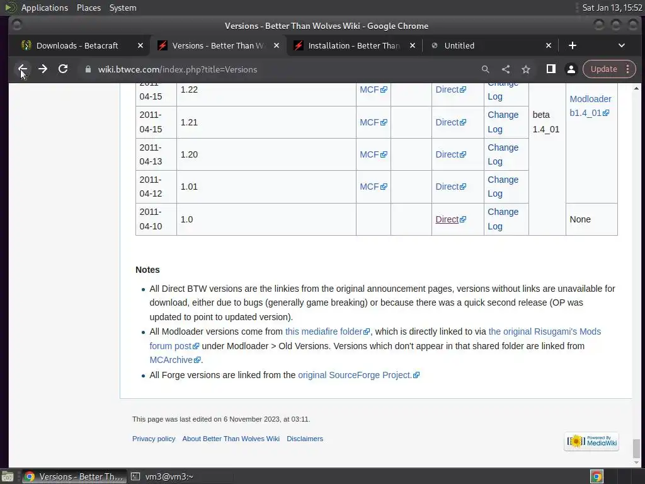The image size is (645, 484).
Task: Click the 'Notes' heading
Action: click(147, 270)
